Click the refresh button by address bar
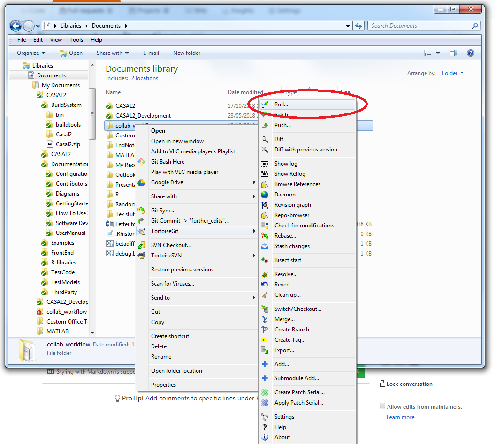Image resolution: width=495 pixels, height=444 pixels. [x=358, y=26]
